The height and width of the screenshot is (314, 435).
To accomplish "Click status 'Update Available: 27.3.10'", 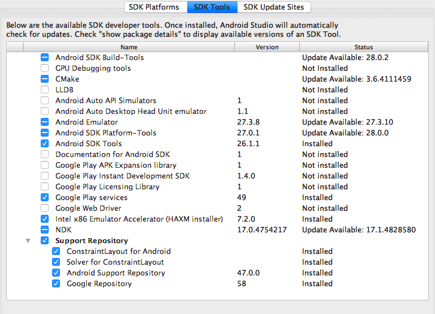I will (347, 122).
